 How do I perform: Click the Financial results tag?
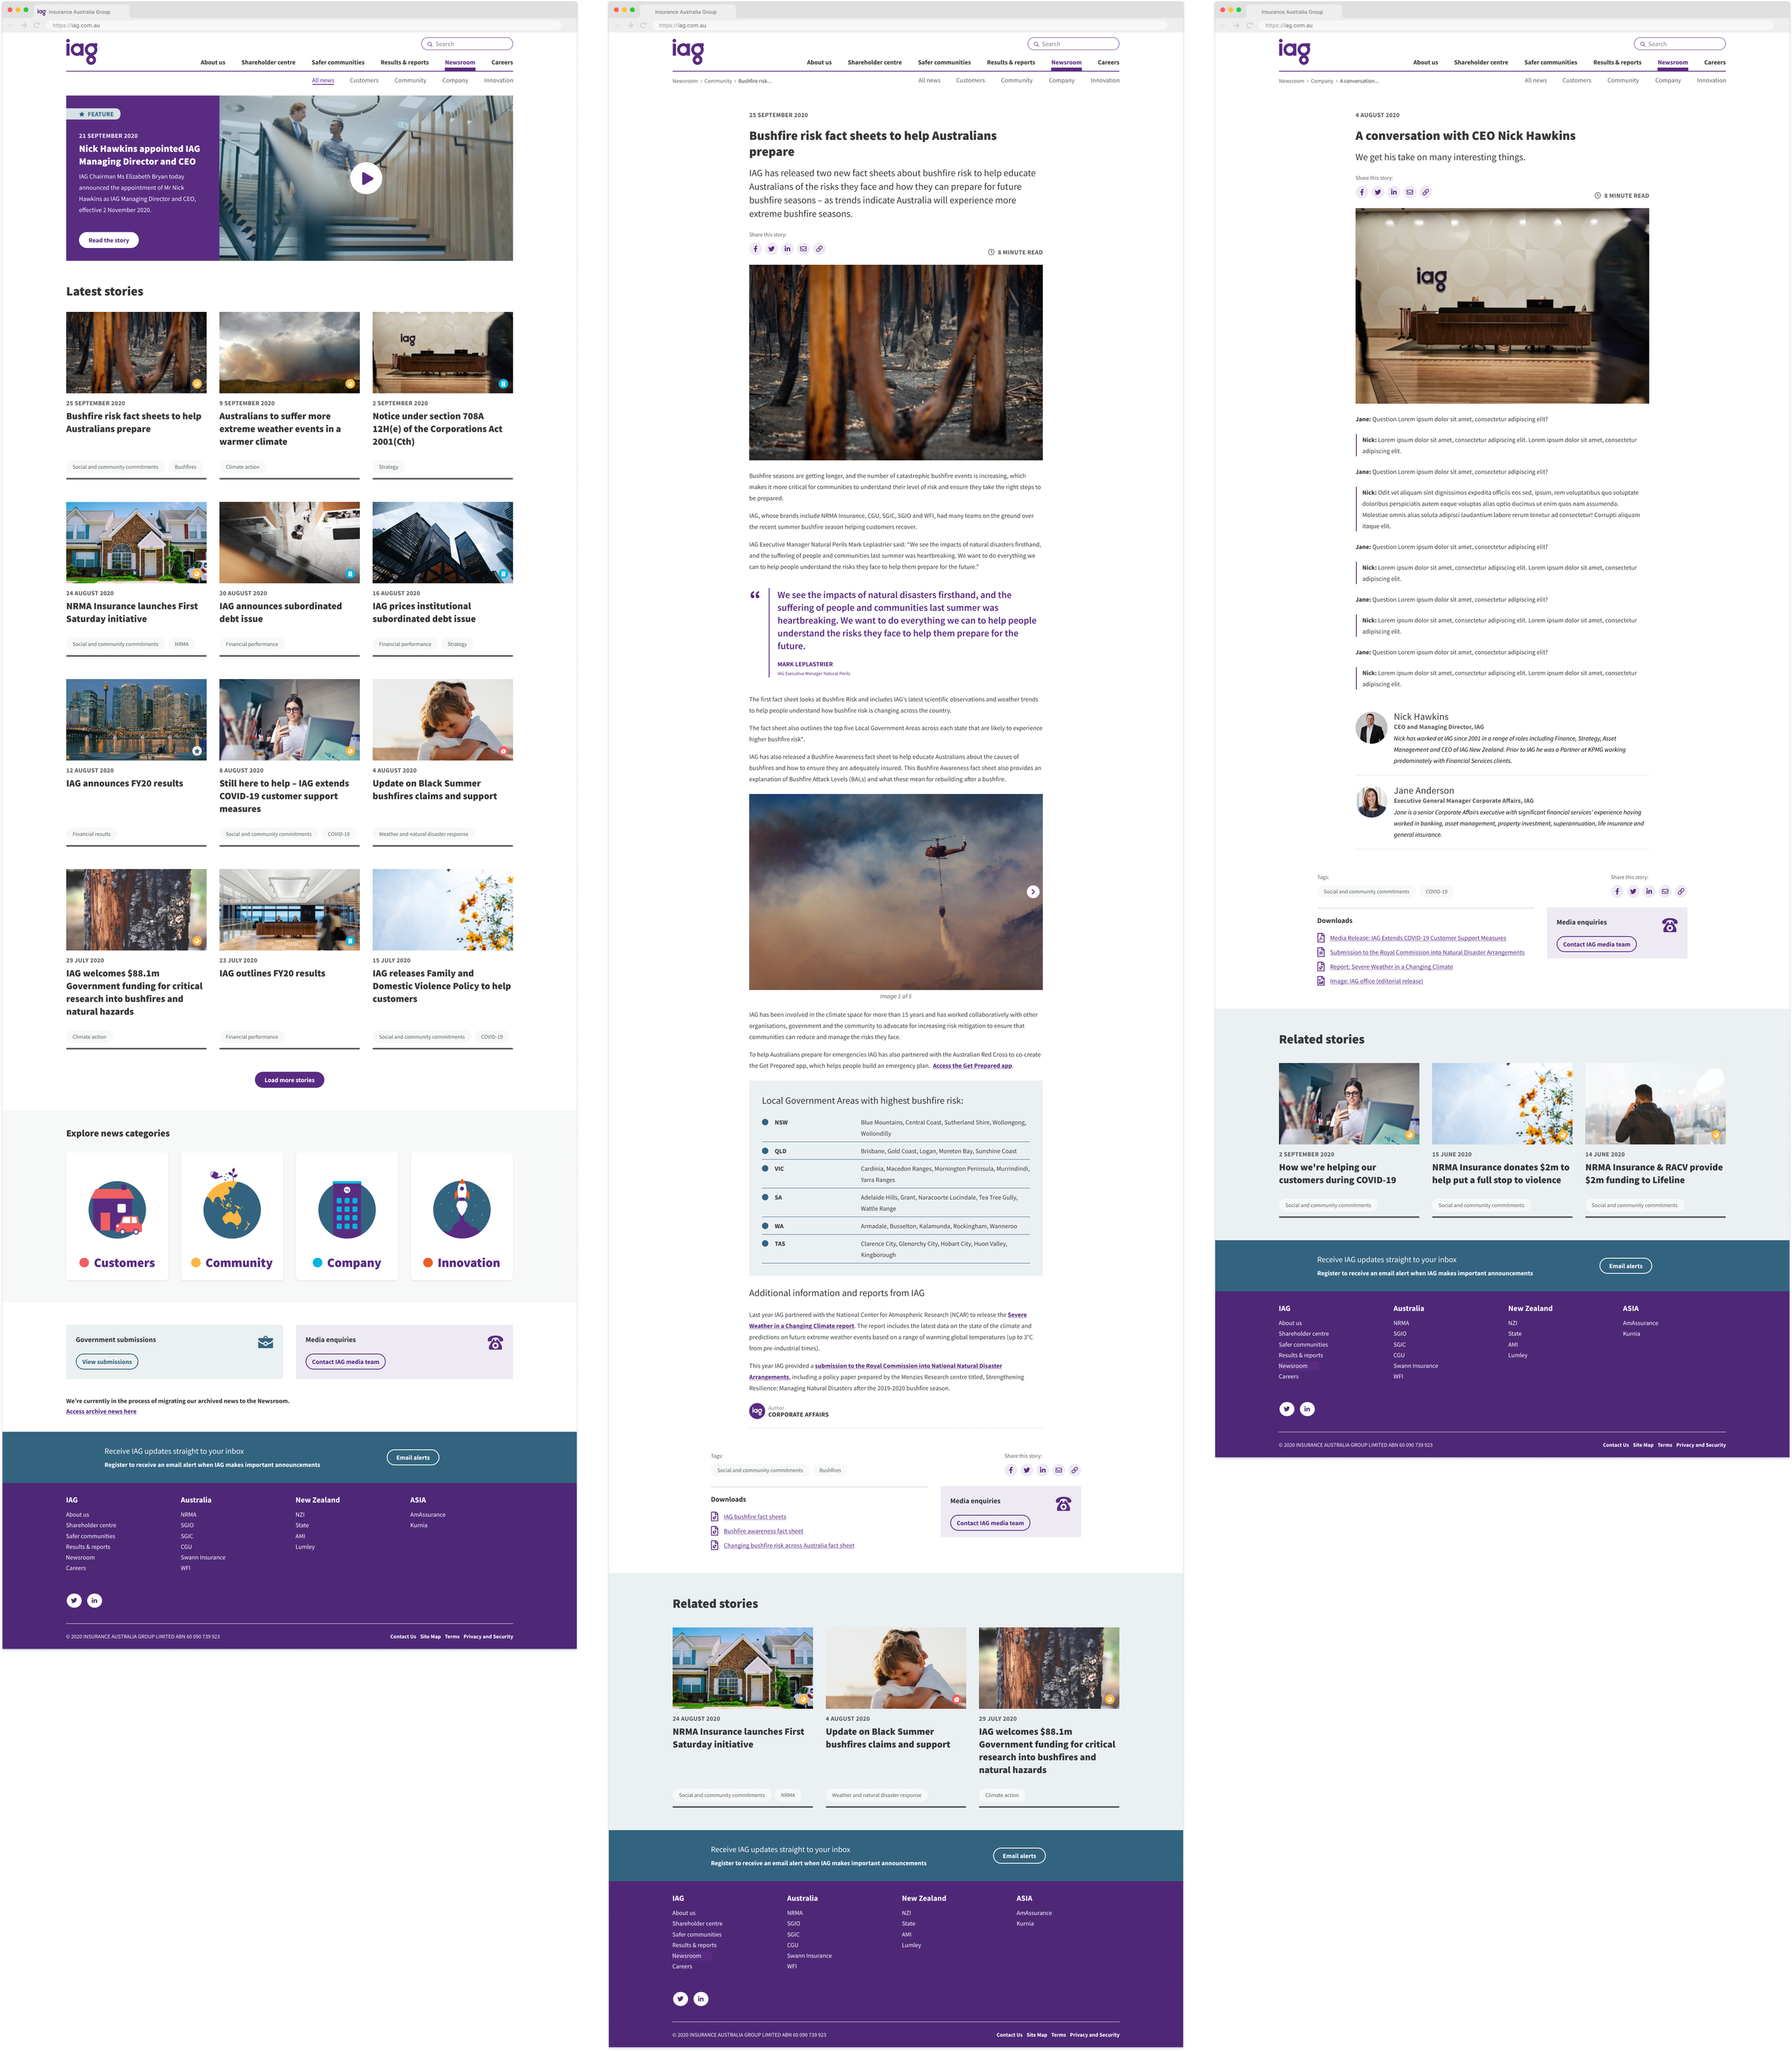pyautogui.click(x=91, y=833)
